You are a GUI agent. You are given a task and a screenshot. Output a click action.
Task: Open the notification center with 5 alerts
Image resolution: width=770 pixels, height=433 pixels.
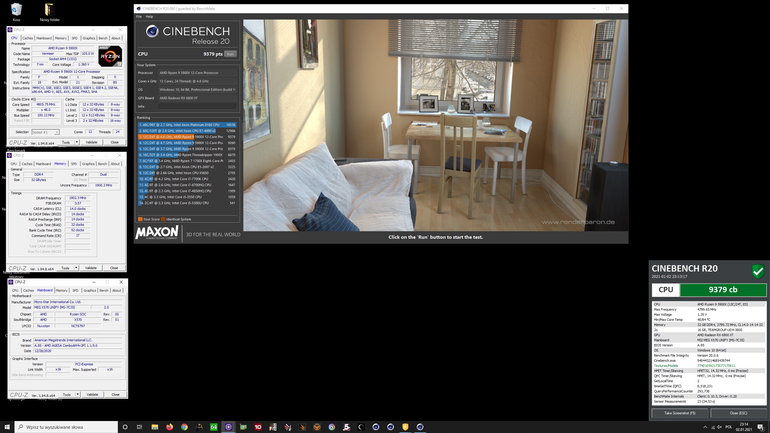pos(761,427)
